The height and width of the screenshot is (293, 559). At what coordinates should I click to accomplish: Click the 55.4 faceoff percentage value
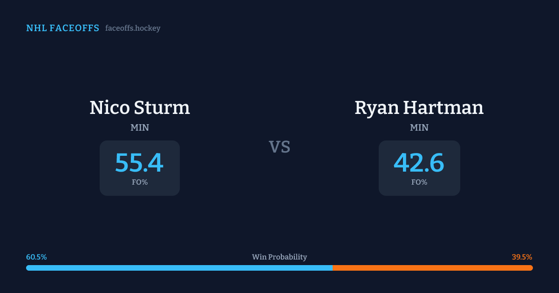click(139, 162)
